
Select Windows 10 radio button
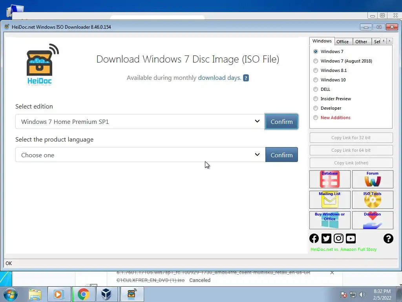[316, 80]
